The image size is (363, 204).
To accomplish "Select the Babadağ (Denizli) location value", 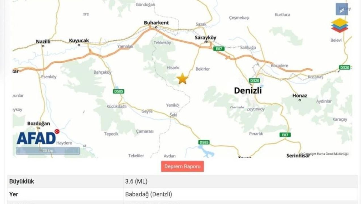I will coord(149,195).
